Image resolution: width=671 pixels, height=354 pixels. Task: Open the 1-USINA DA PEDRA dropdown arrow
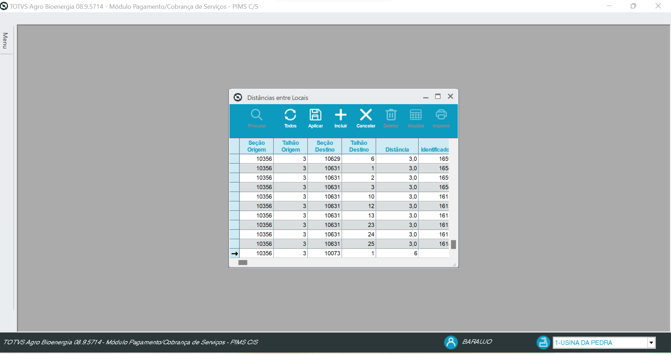point(651,343)
